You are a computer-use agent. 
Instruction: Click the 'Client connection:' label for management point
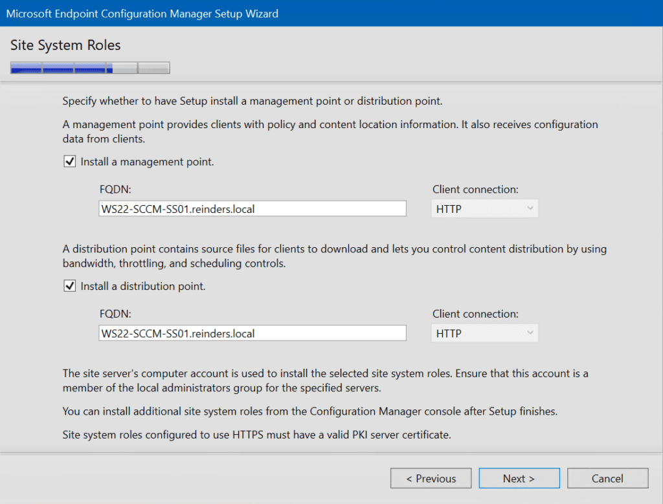pos(475,190)
